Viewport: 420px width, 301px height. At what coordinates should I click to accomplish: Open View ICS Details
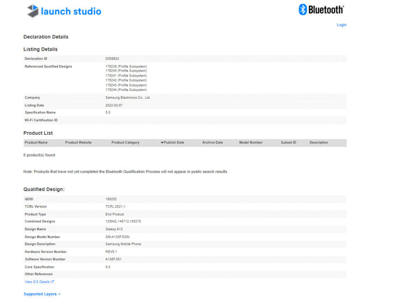pyautogui.click(x=37, y=282)
